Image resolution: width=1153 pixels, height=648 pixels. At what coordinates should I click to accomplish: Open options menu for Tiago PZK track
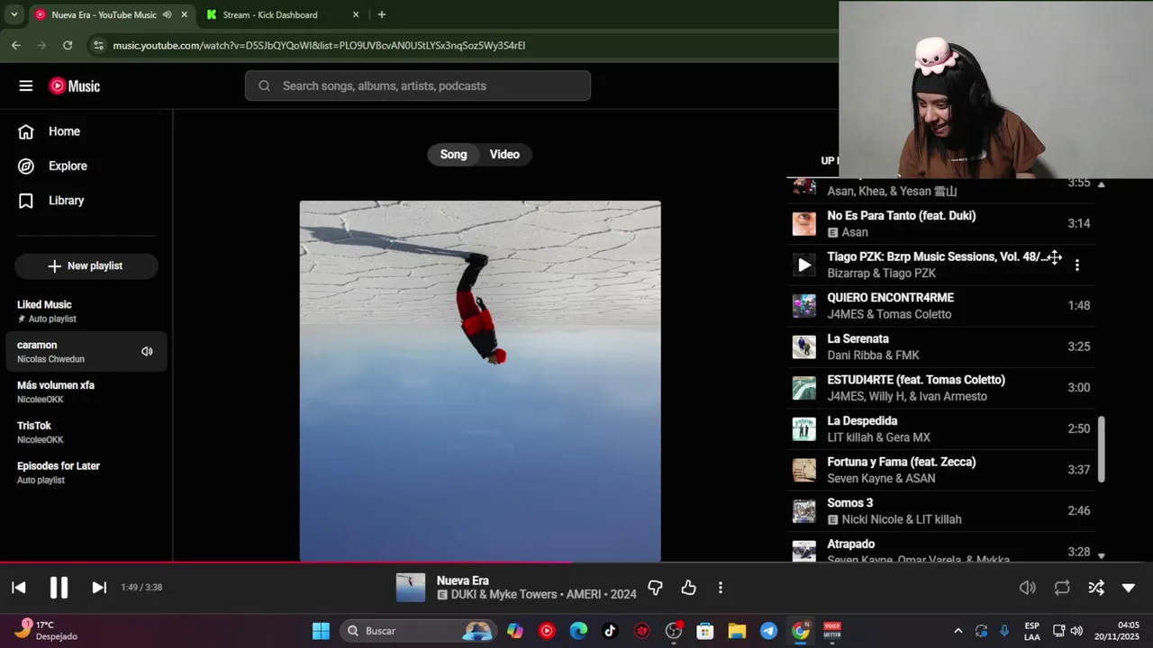point(1076,265)
